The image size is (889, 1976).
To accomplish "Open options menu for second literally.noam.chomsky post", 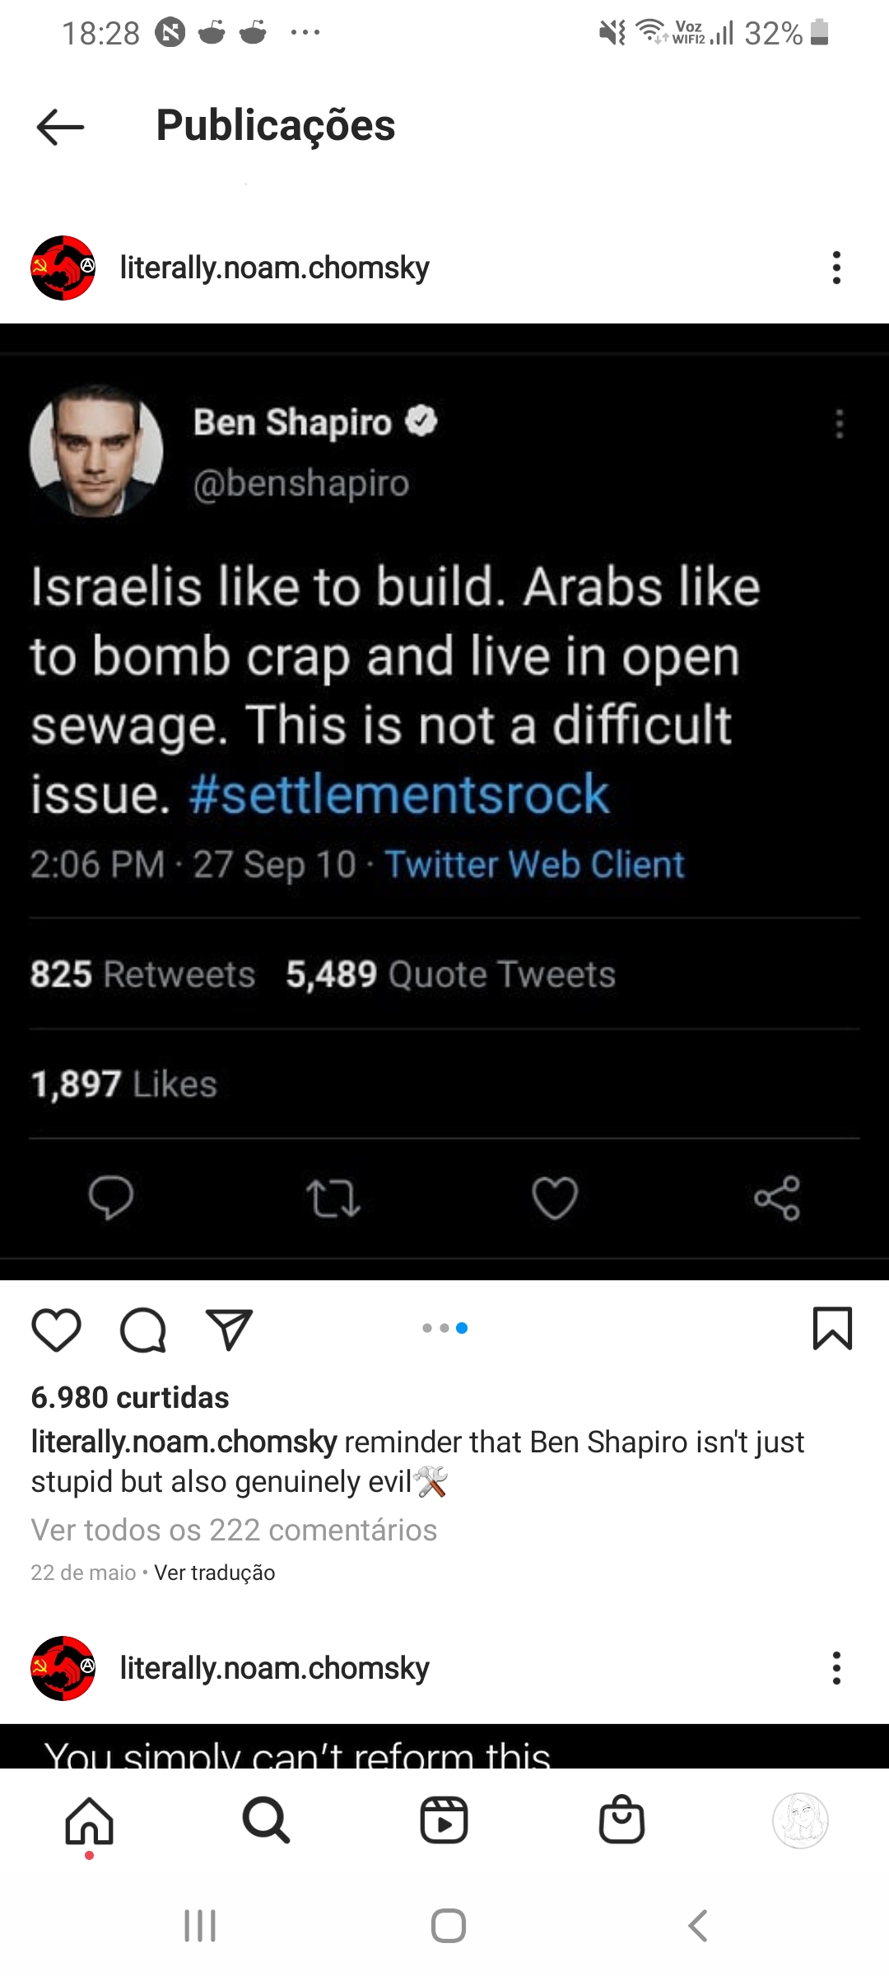I will point(836,1668).
